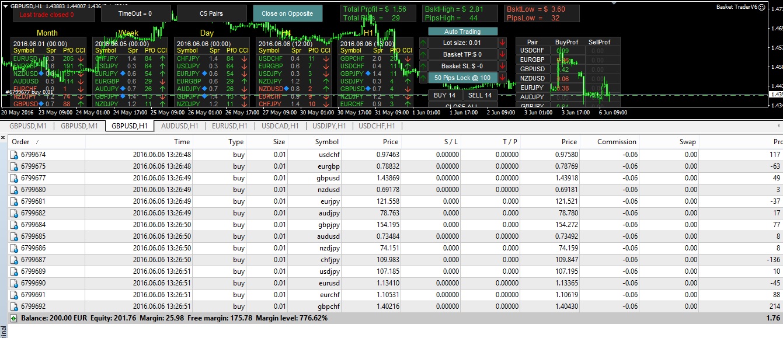Click open price 0.97463 of usdchf order
Image resolution: width=783 pixels, height=338 pixels.
(387, 155)
